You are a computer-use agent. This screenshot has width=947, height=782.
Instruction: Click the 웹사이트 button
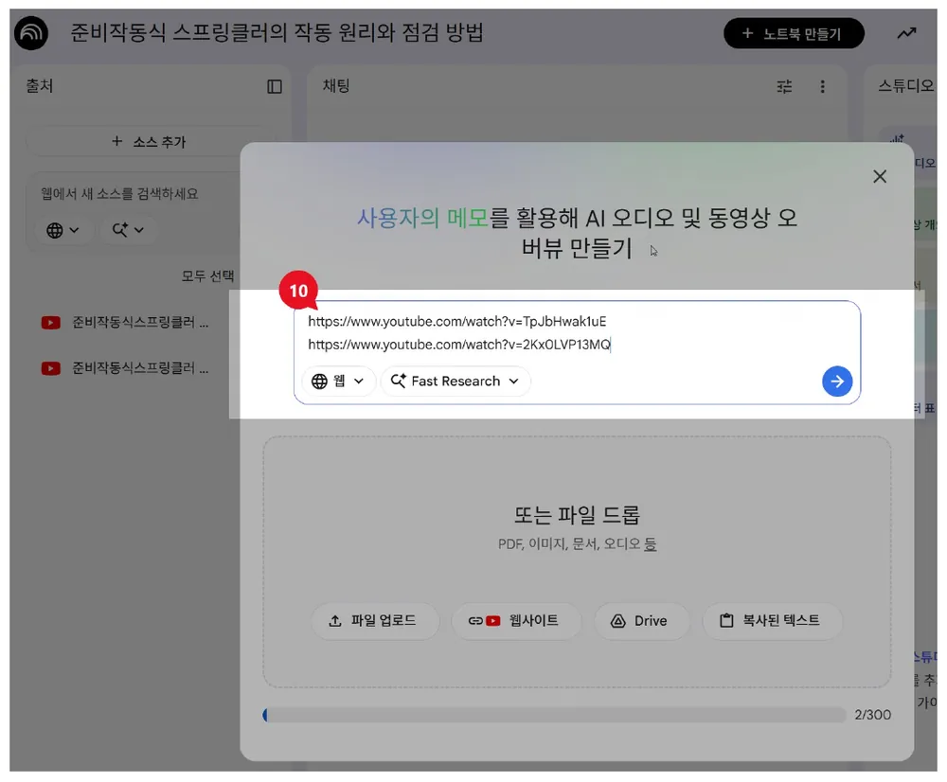tap(516, 621)
